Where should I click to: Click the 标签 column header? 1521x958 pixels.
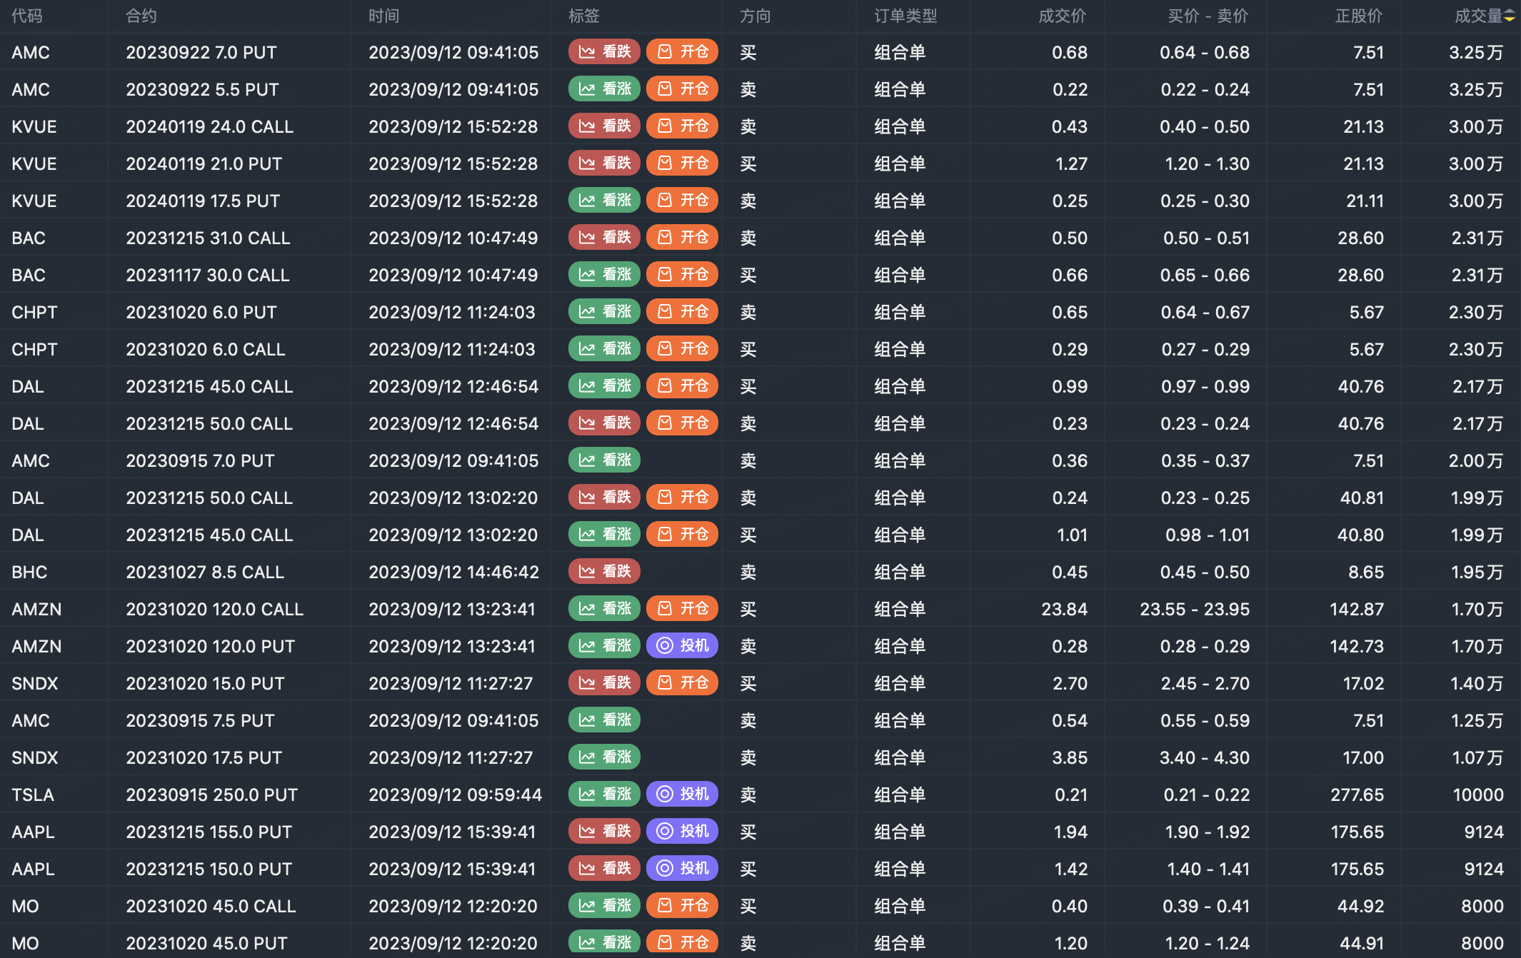[583, 16]
